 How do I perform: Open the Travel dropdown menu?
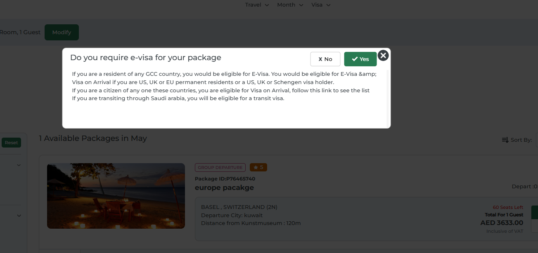coord(257,5)
